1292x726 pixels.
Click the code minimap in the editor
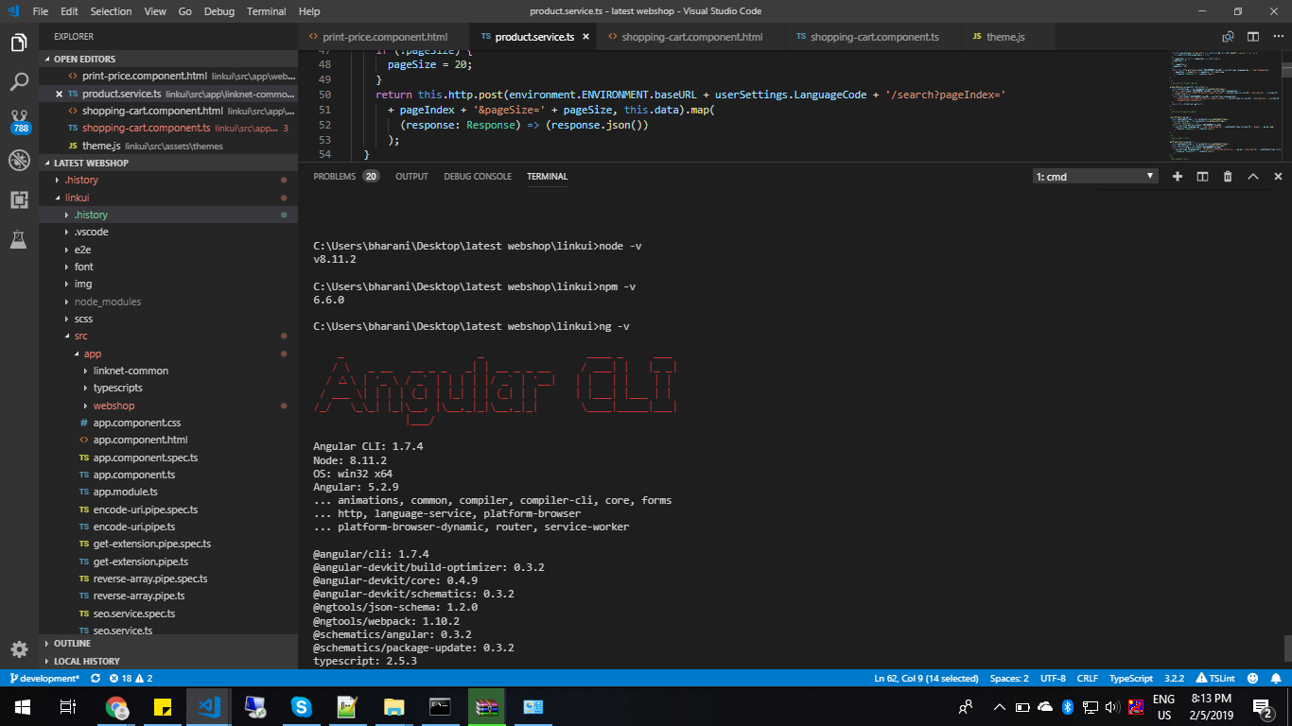[1225, 104]
